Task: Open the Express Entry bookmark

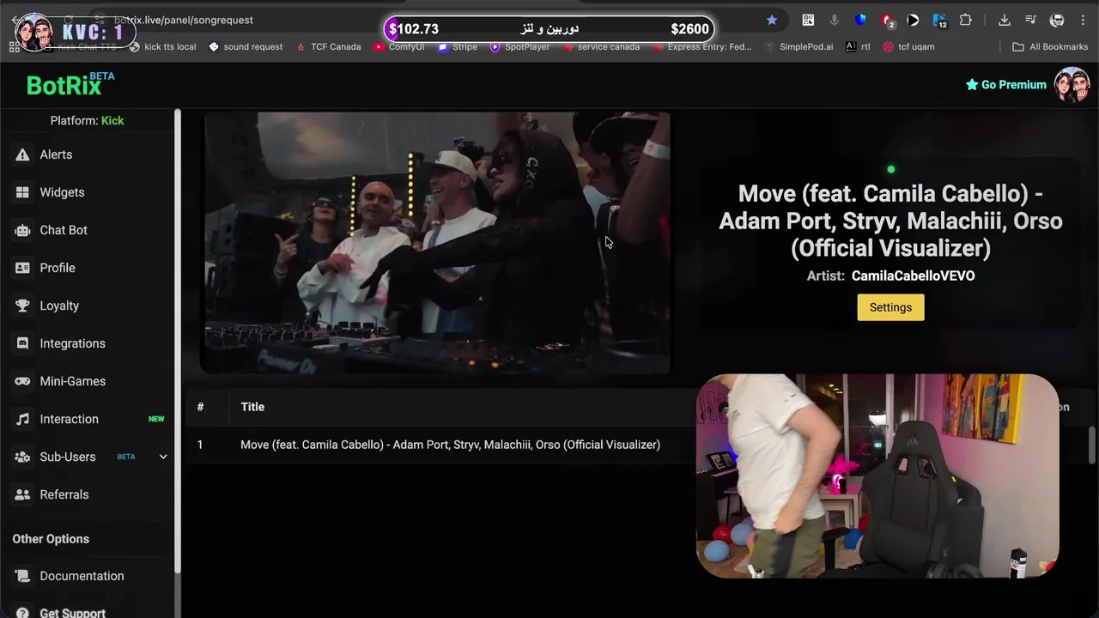Action: click(702, 46)
